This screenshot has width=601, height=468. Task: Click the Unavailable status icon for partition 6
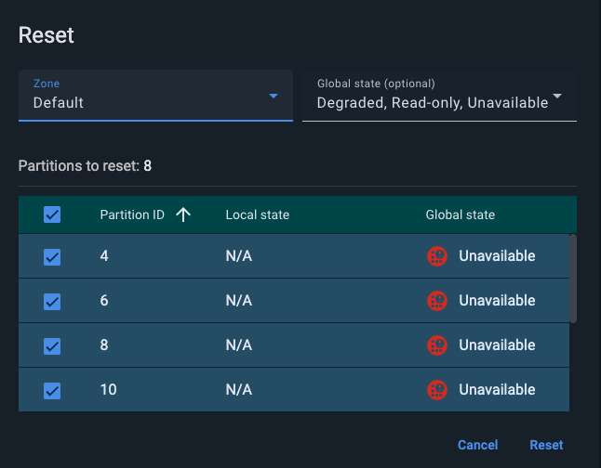click(x=437, y=301)
